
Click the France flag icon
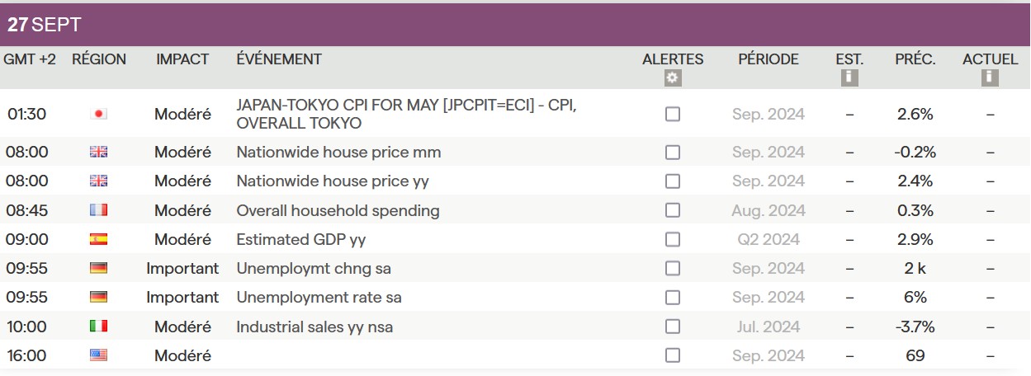click(99, 210)
